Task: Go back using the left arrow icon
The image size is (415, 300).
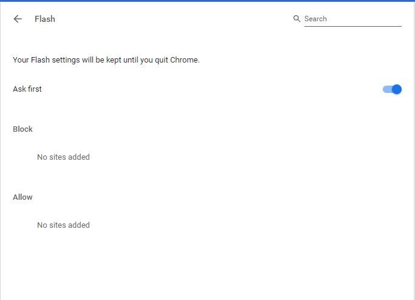Action: (x=18, y=19)
